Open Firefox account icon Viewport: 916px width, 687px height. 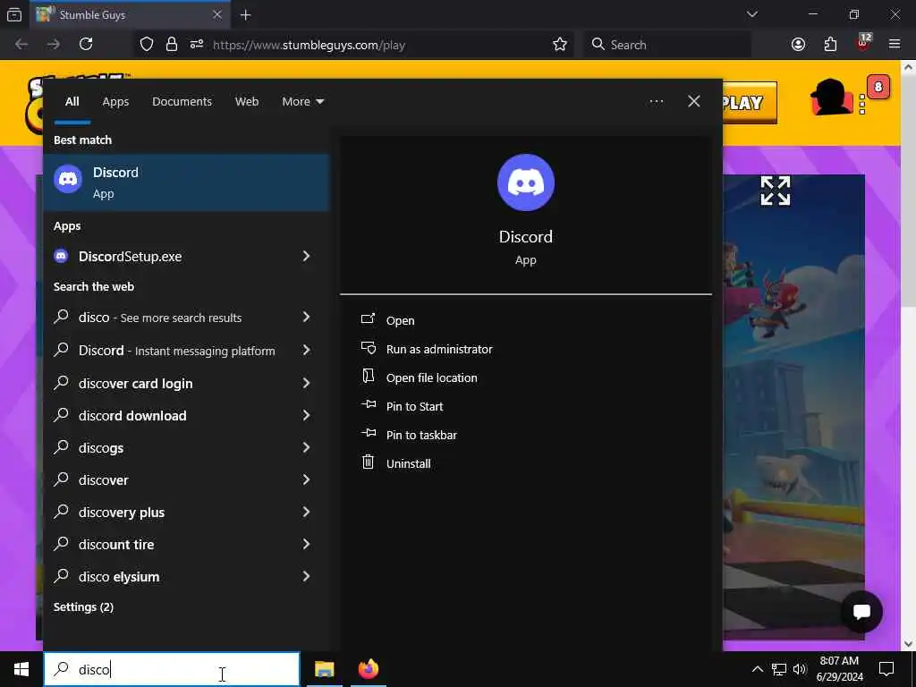[799, 45]
